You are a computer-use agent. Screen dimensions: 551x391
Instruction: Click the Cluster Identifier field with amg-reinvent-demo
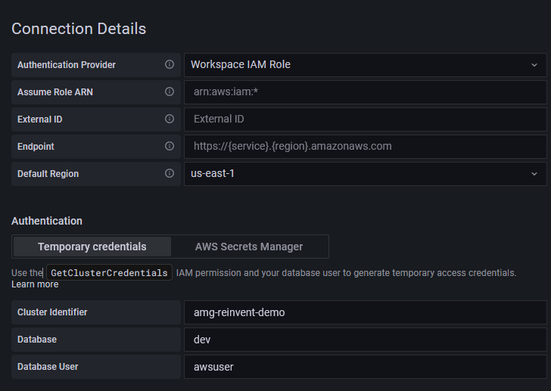tap(365, 312)
